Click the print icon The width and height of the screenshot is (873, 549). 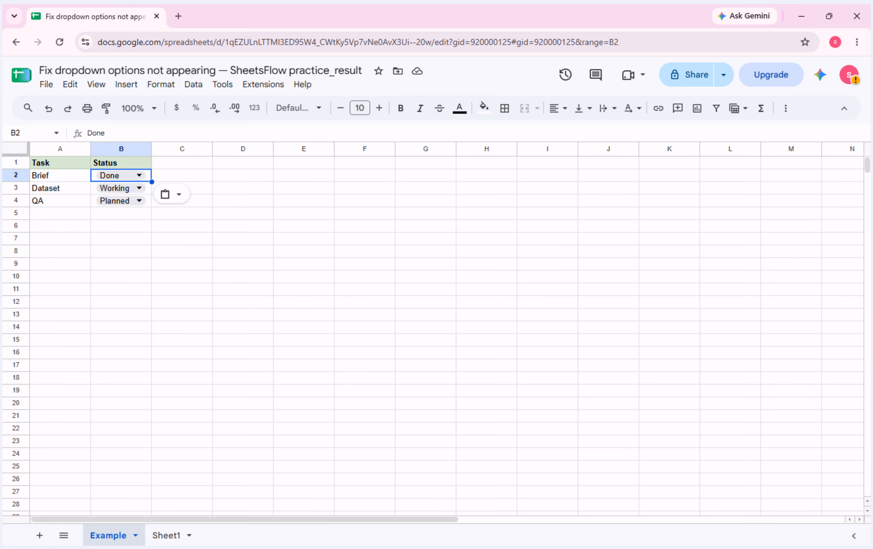(87, 108)
